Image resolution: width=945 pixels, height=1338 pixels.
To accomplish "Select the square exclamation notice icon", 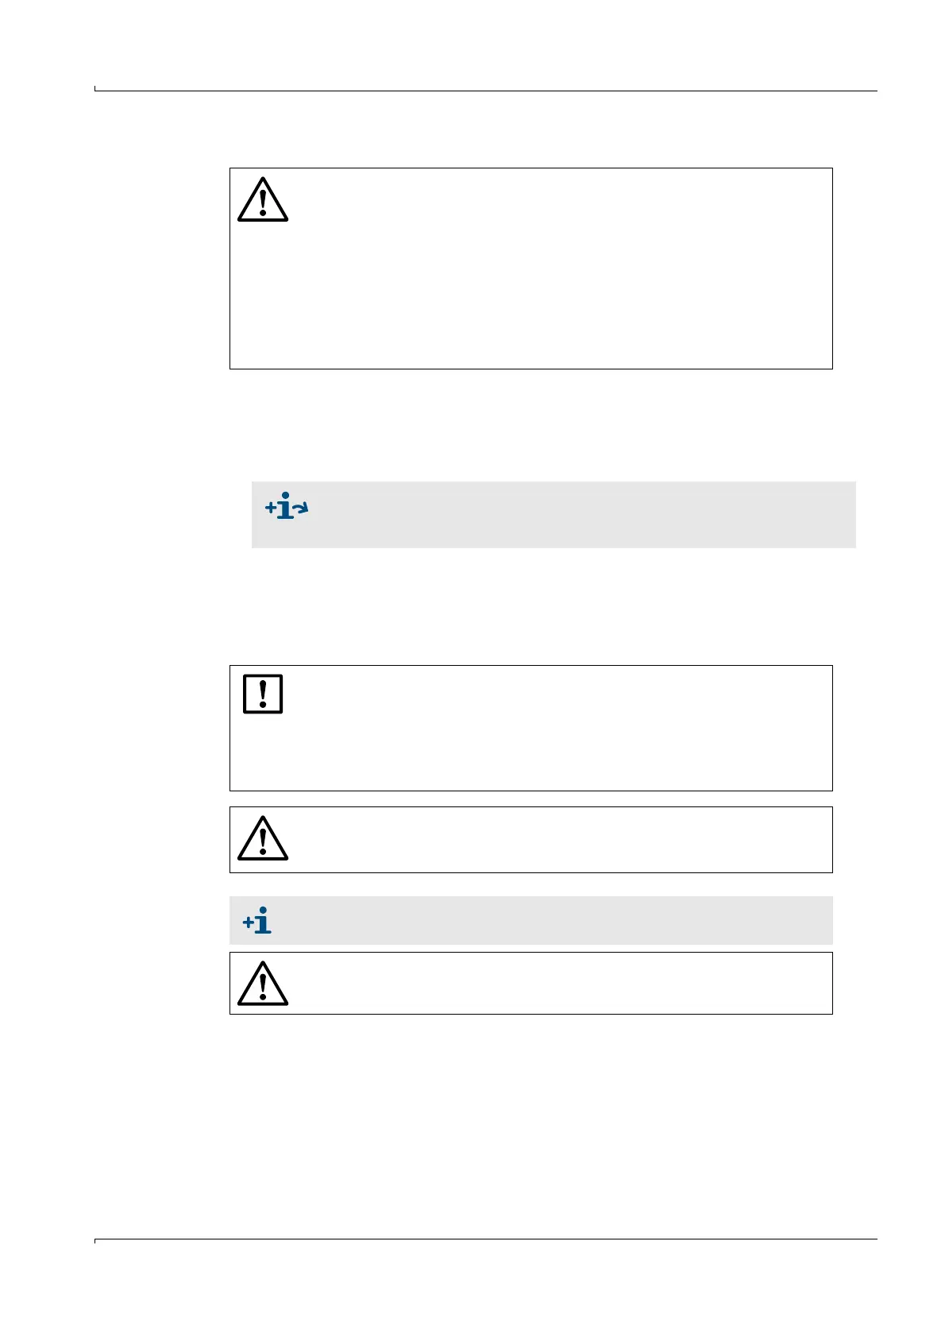I will pyautogui.click(x=263, y=694).
